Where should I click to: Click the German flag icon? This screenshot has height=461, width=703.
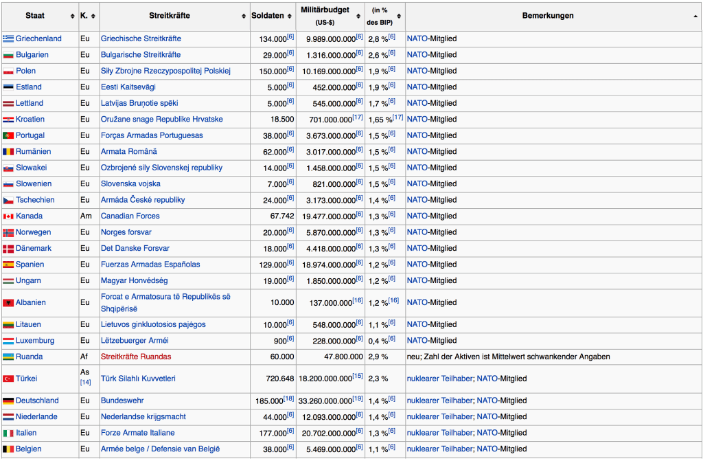coord(8,401)
